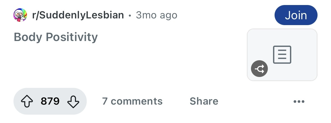Click the dot separator before the timestamp

[x=130, y=15]
